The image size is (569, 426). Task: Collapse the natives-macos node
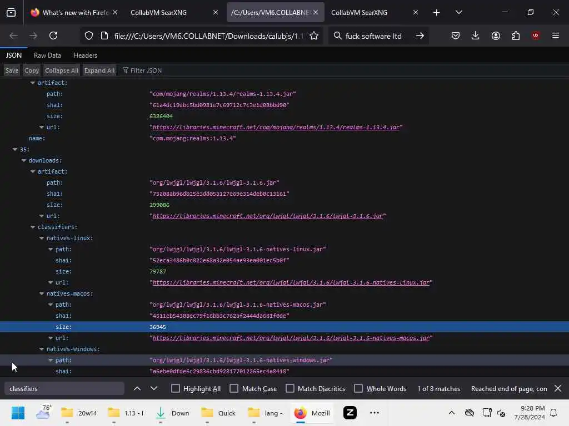pyautogui.click(x=42, y=293)
